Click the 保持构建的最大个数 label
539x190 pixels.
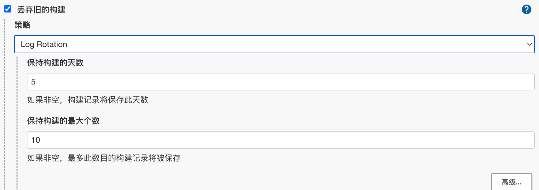click(63, 121)
